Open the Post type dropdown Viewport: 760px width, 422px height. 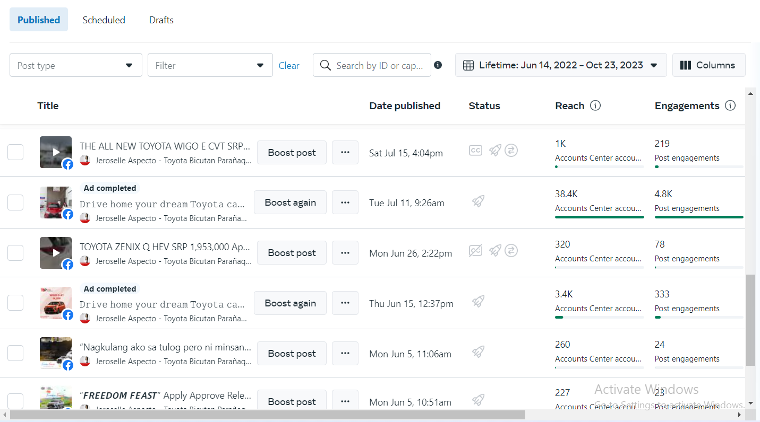click(76, 65)
